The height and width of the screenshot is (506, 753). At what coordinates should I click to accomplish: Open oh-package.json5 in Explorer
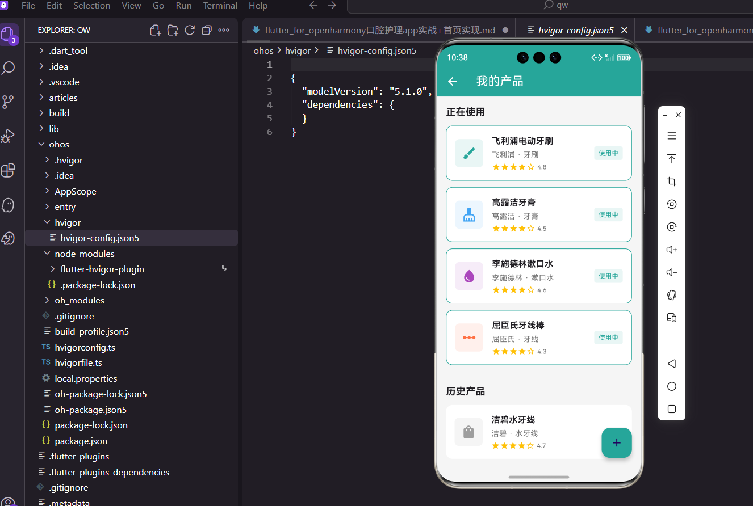(131, 410)
